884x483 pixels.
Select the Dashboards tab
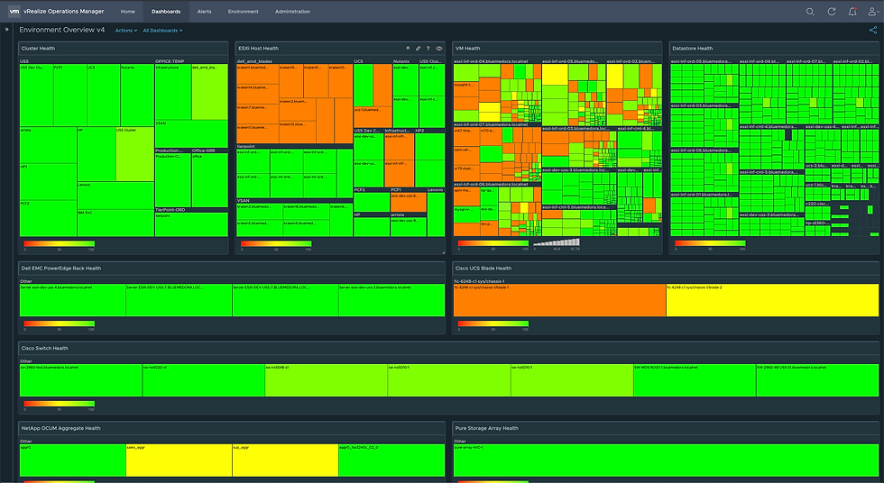pos(166,11)
